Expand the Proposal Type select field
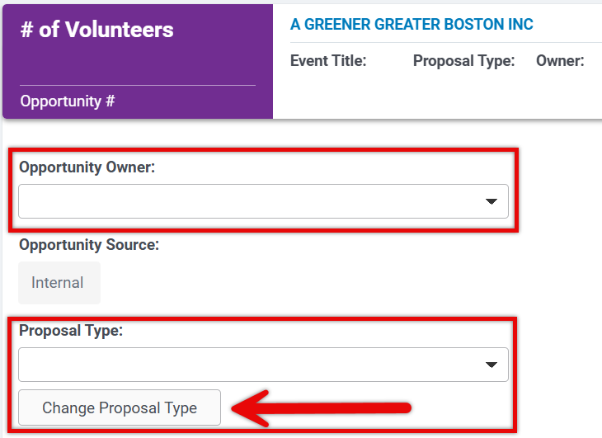The image size is (602, 438). click(263, 365)
